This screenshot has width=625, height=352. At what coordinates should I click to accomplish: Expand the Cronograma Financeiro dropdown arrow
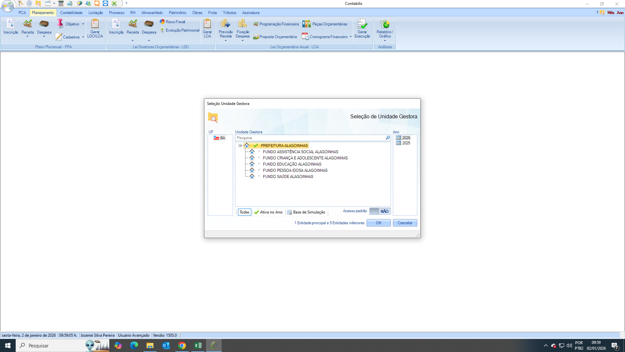click(351, 37)
